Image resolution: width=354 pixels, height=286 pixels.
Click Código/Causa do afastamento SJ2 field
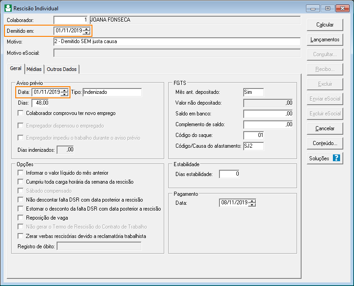(x=253, y=146)
